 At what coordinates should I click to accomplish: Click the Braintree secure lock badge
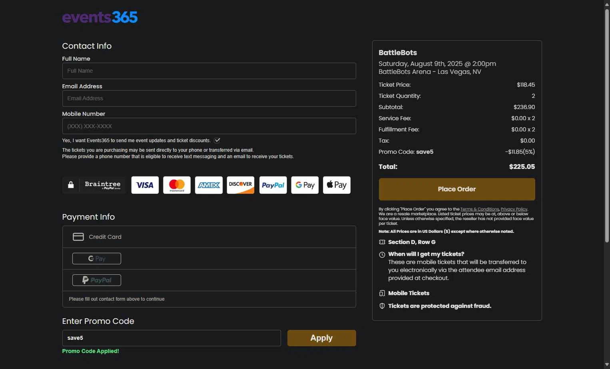94,185
